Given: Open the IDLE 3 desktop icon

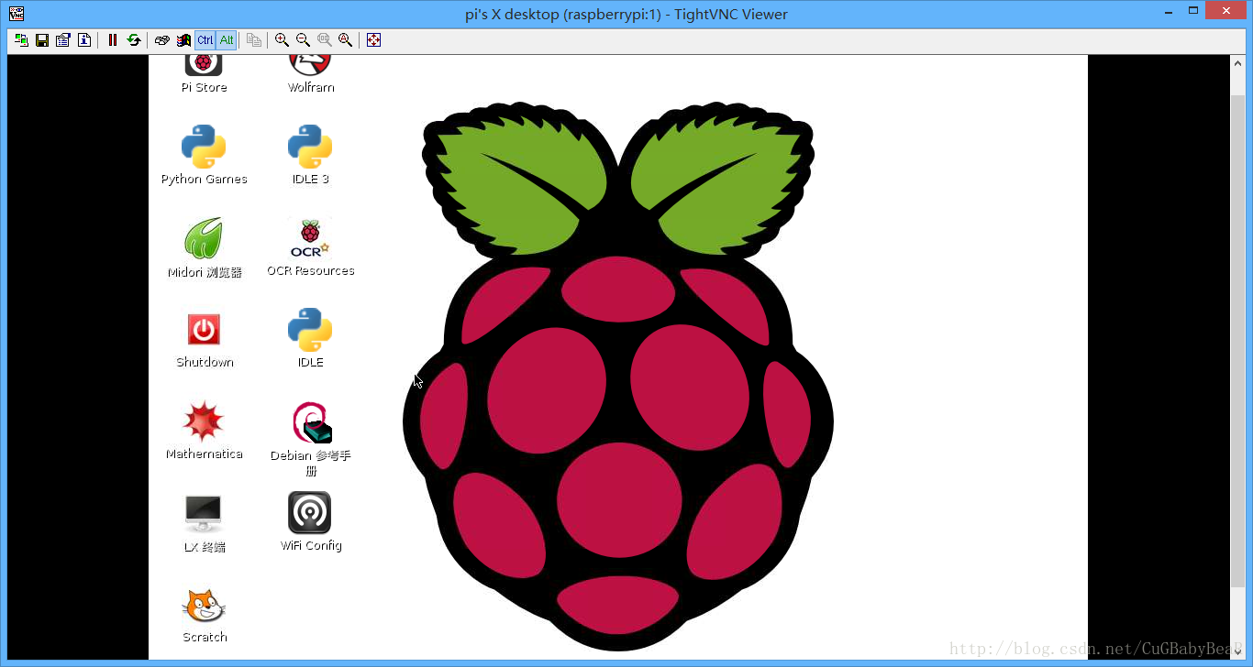Looking at the screenshot, I should [x=310, y=147].
